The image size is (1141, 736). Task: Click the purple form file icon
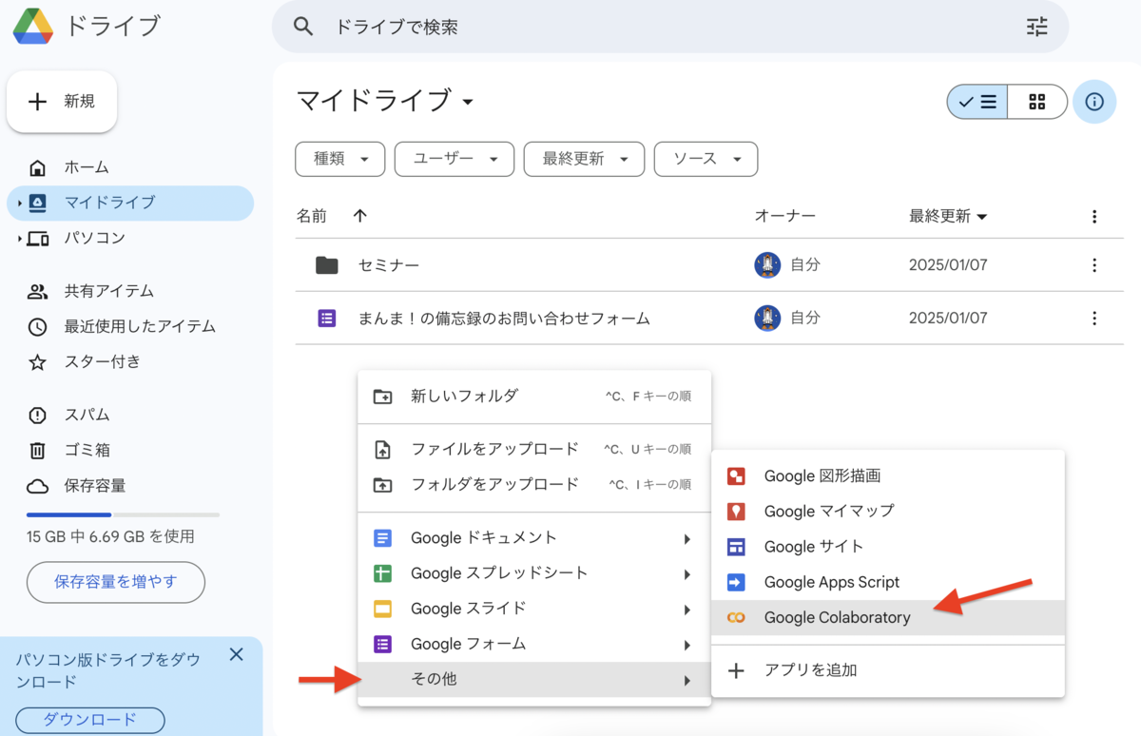click(327, 319)
